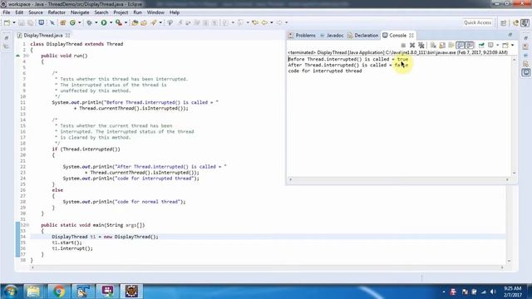
Task: Switch to the Javadoc tab
Action: pos(332,35)
